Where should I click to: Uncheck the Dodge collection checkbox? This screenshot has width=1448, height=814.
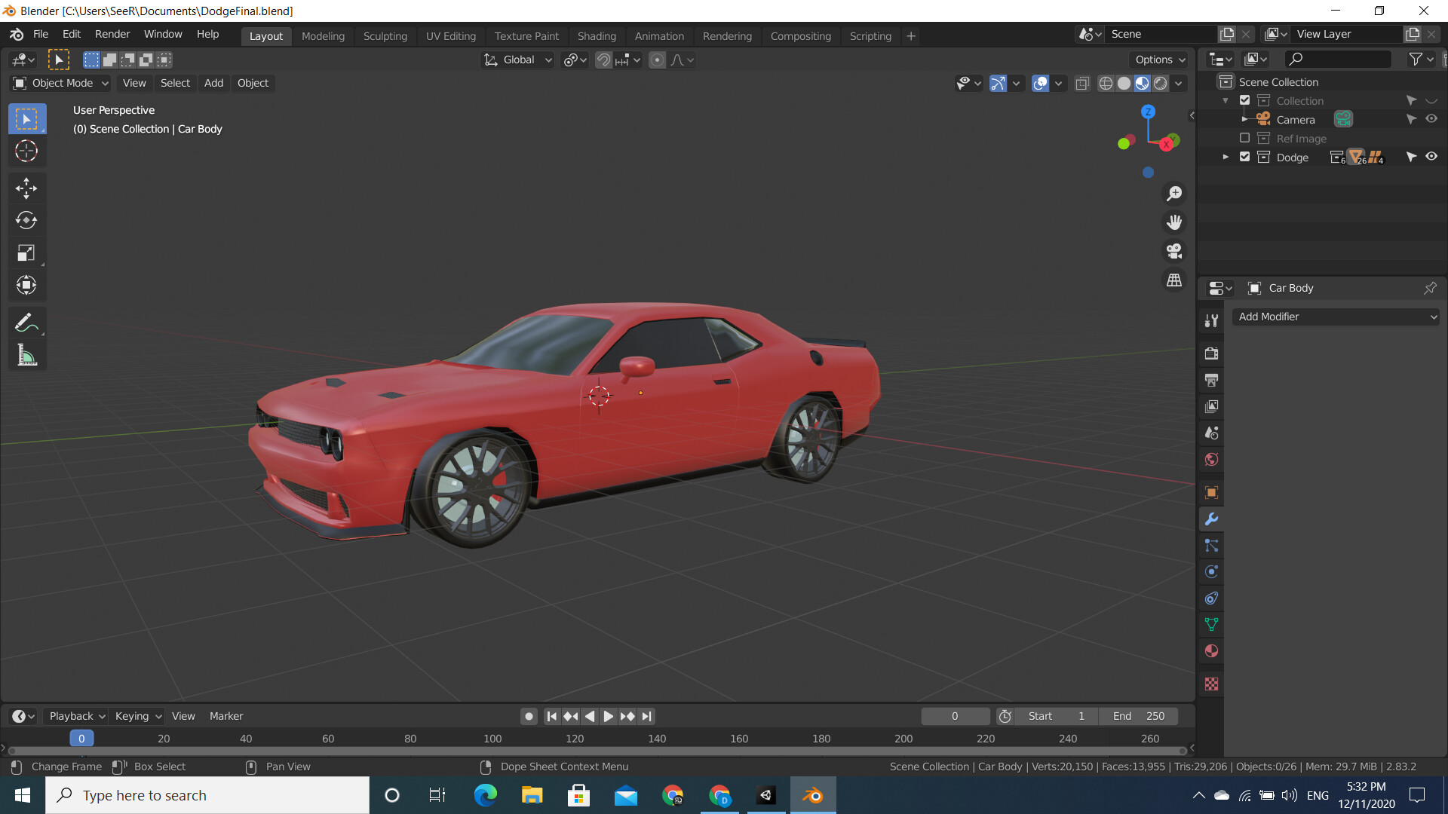[x=1245, y=157]
